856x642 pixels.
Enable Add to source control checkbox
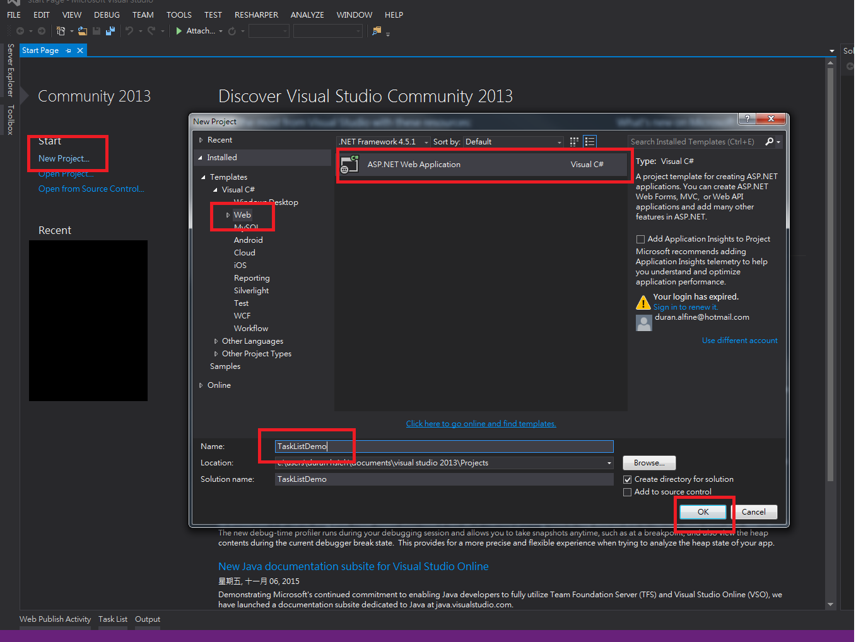(628, 492)
